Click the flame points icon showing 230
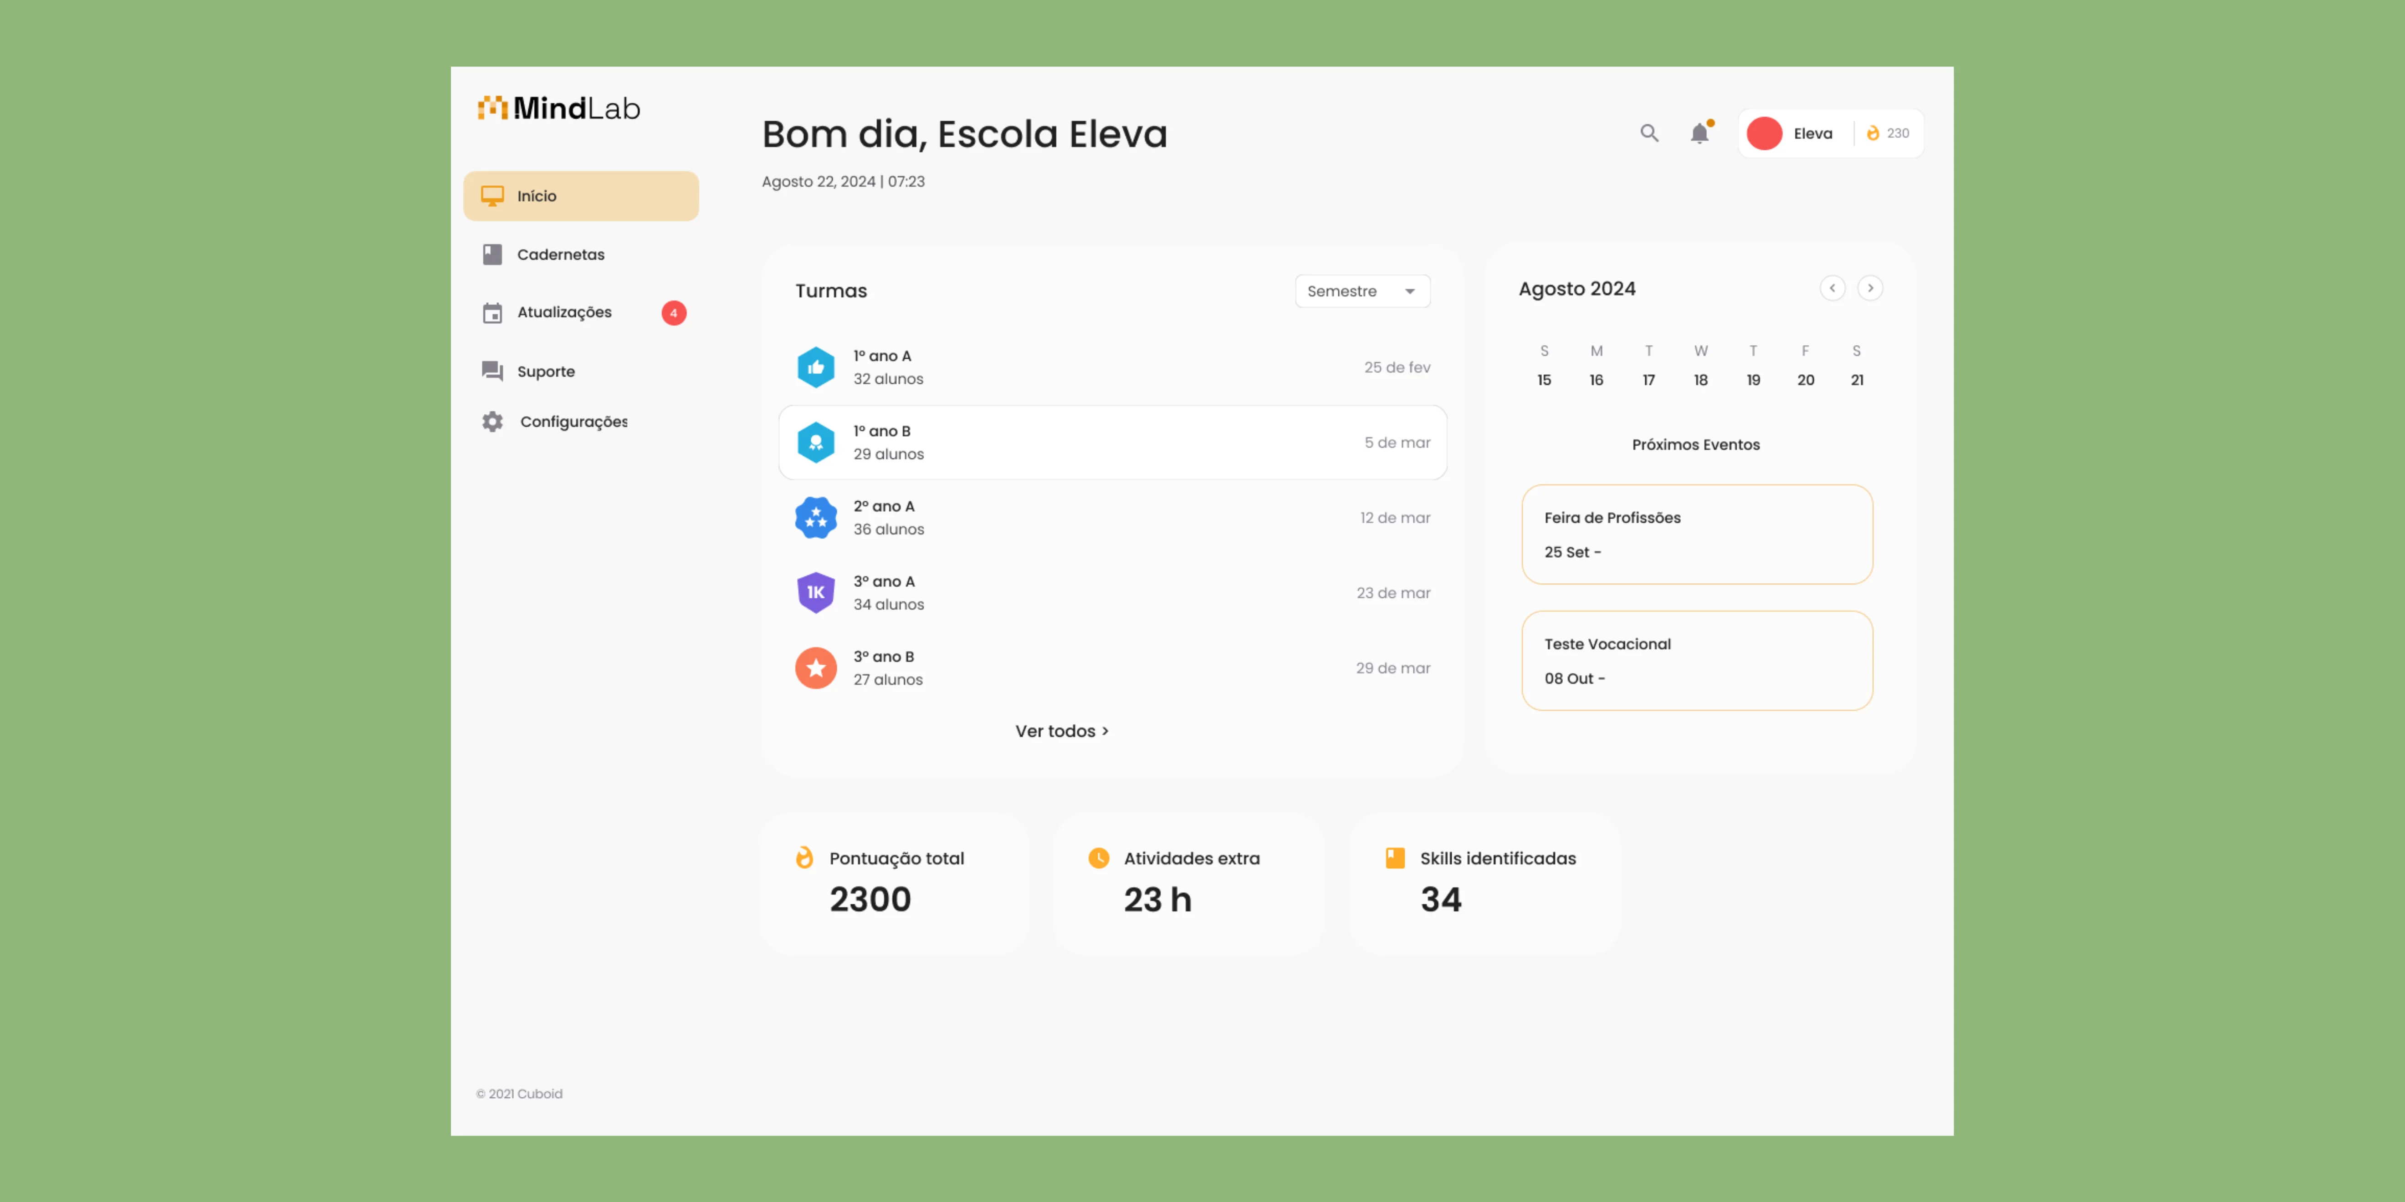The image size is (2405, 1202). pyautogui.click(x=1873, y=133)
